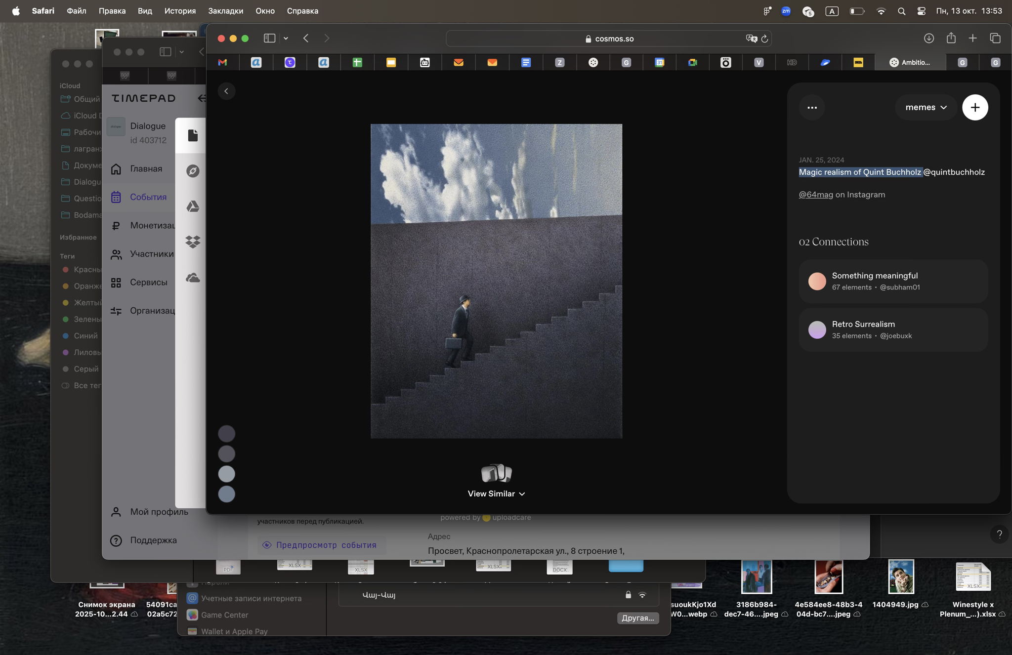The height and width of the screenshot is (655, 1012).
Task: Open the three-dots options menu
Action: [812, 107]
